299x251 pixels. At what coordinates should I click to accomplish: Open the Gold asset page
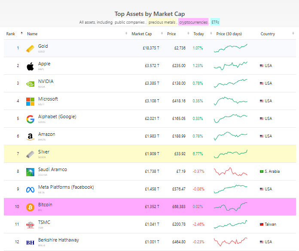click(43, 46)
